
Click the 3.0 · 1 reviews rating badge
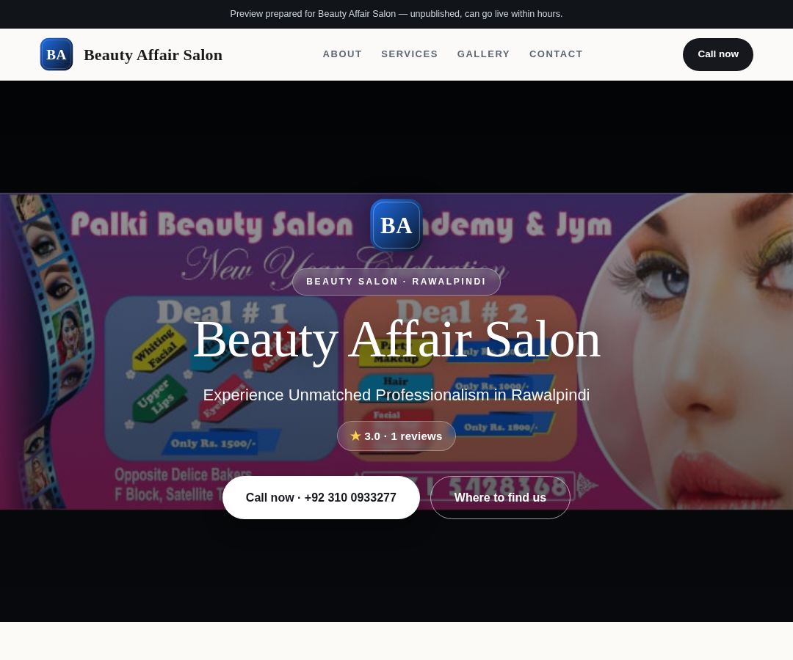(x=396, y=436)
